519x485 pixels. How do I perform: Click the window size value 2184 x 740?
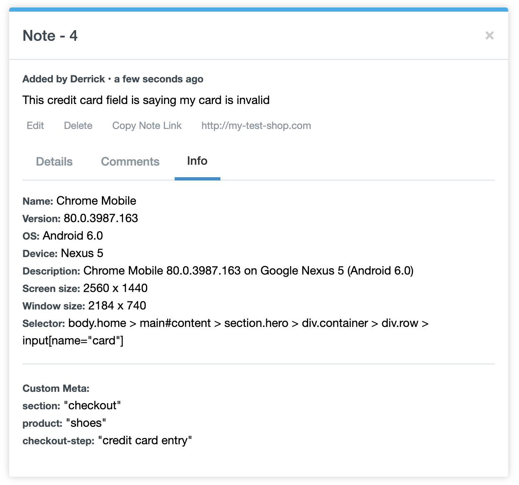(117, 306)
